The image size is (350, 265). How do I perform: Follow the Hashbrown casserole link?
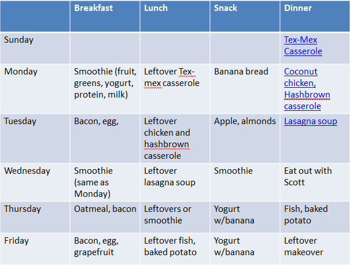(307, 100)
